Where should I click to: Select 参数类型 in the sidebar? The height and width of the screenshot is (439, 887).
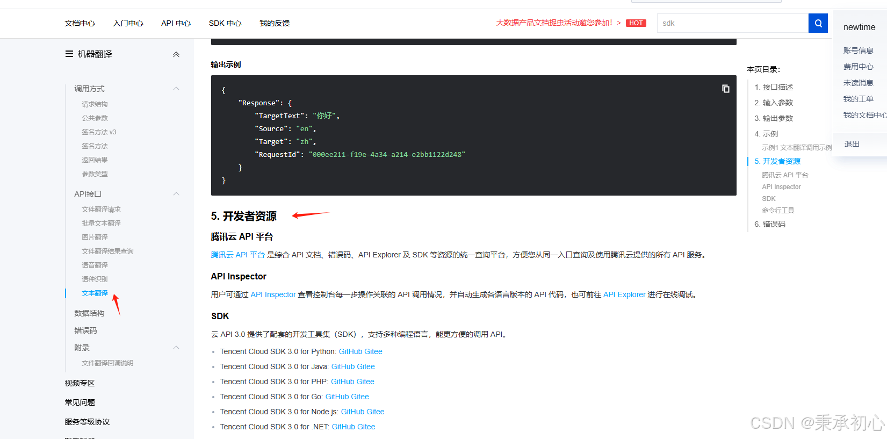click(x=95, y=174)
